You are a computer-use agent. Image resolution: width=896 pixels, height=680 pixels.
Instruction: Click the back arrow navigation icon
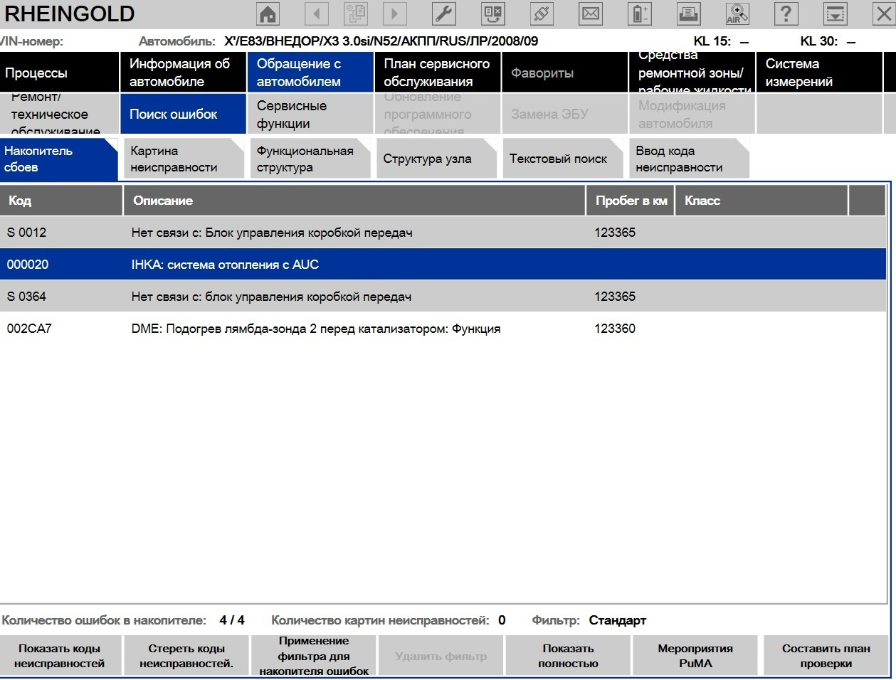tap(317, 14)
